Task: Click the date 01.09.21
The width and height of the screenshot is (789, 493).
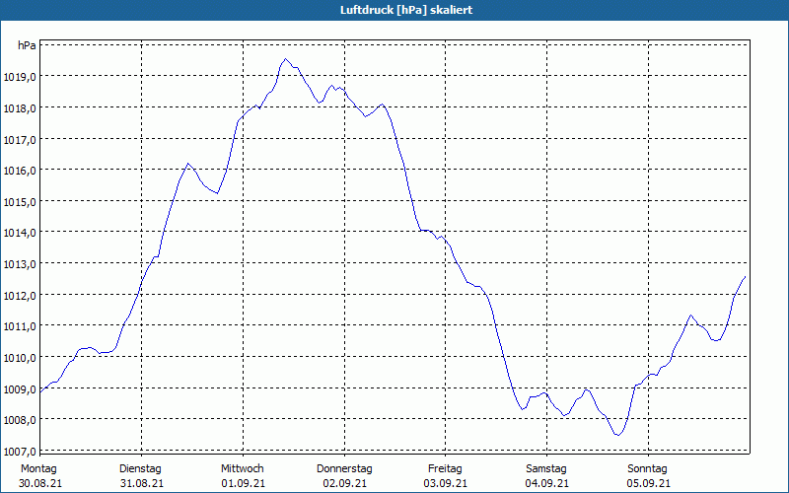Action: [243, 483]
